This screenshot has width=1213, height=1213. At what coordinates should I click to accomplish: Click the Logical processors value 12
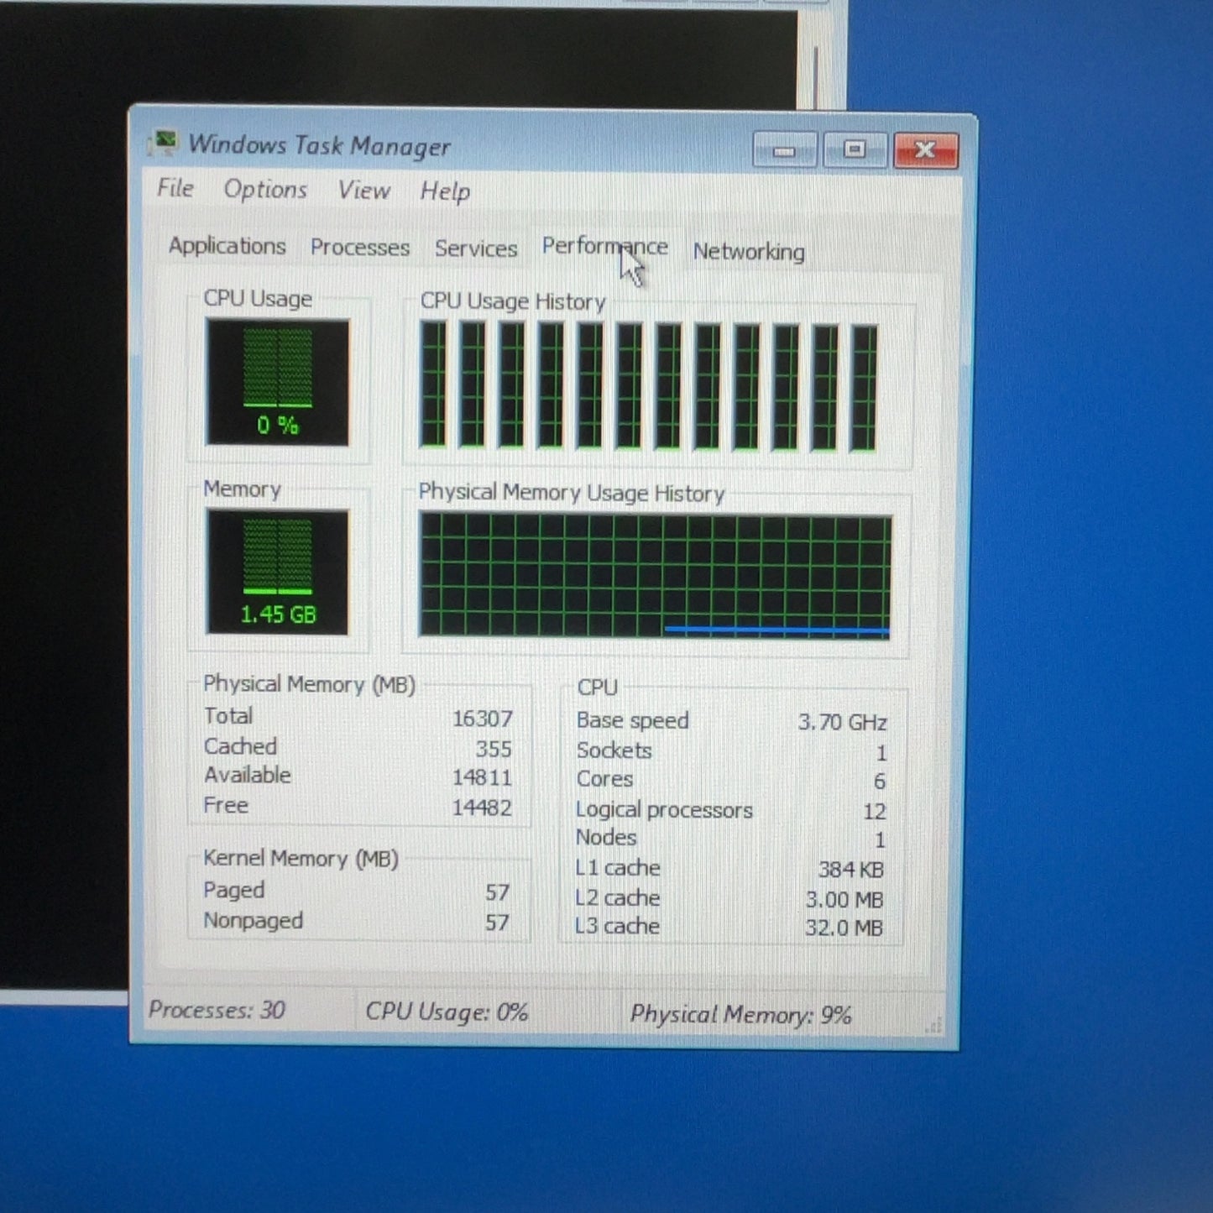coord(875,812)
